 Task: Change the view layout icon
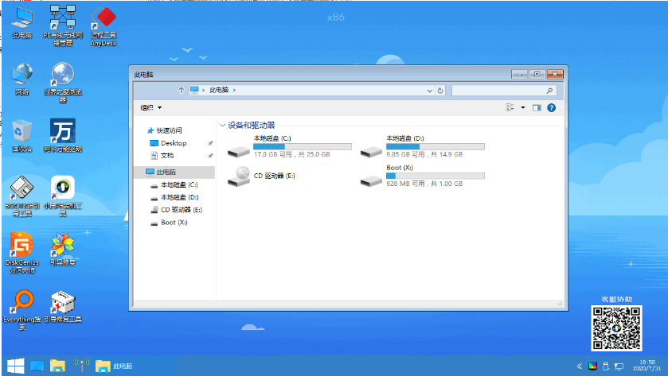point(510,107)
